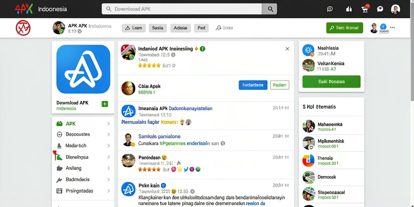Click the Indaniod APK app thumbnail
The image size is (414, 207).
(x=128, y=52)
